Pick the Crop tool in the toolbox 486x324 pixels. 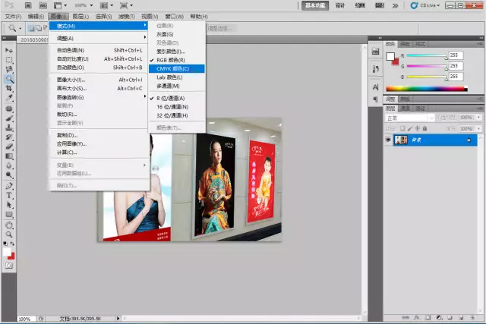coord(9,89)
